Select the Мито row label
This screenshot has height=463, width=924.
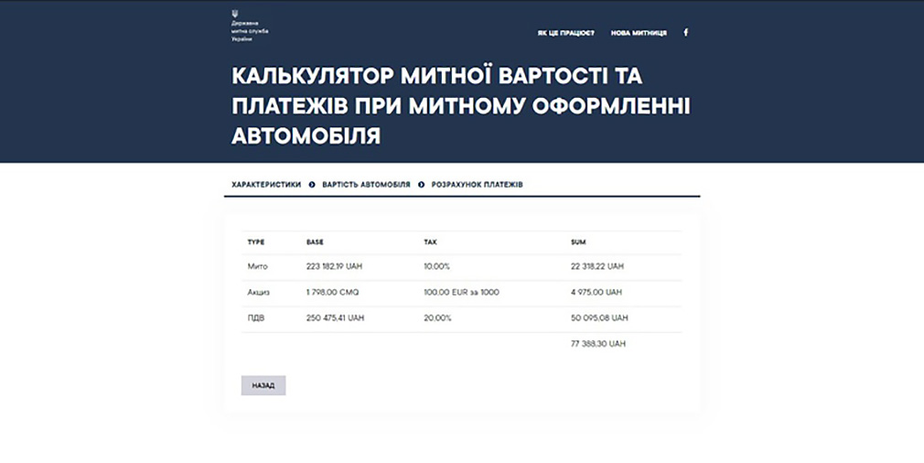click(257, 266)
